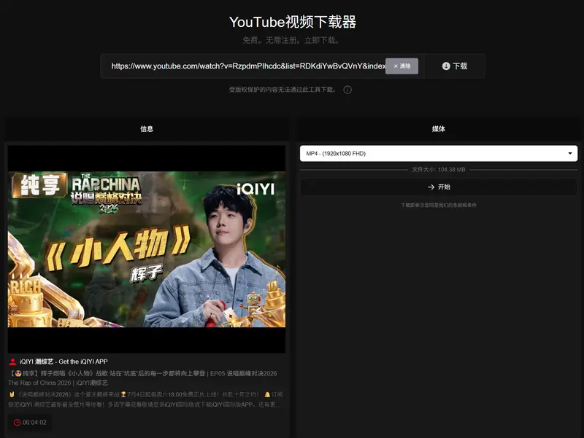584x438 pixels.
Task: Click the arrow icon in 开始 button
Action: [x=431, y=187]
